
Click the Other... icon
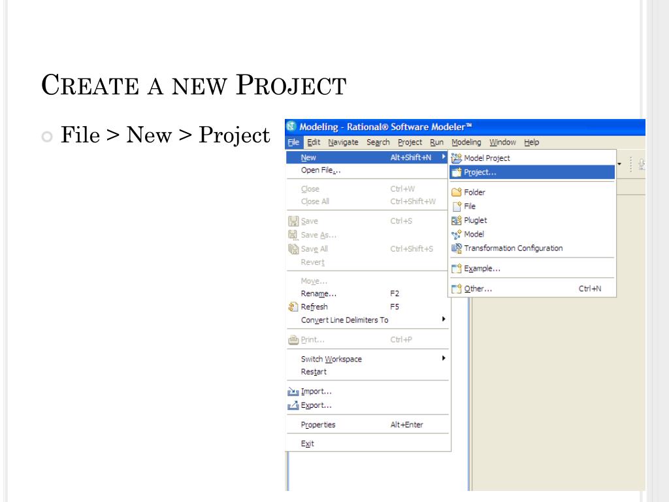[457, 288]
